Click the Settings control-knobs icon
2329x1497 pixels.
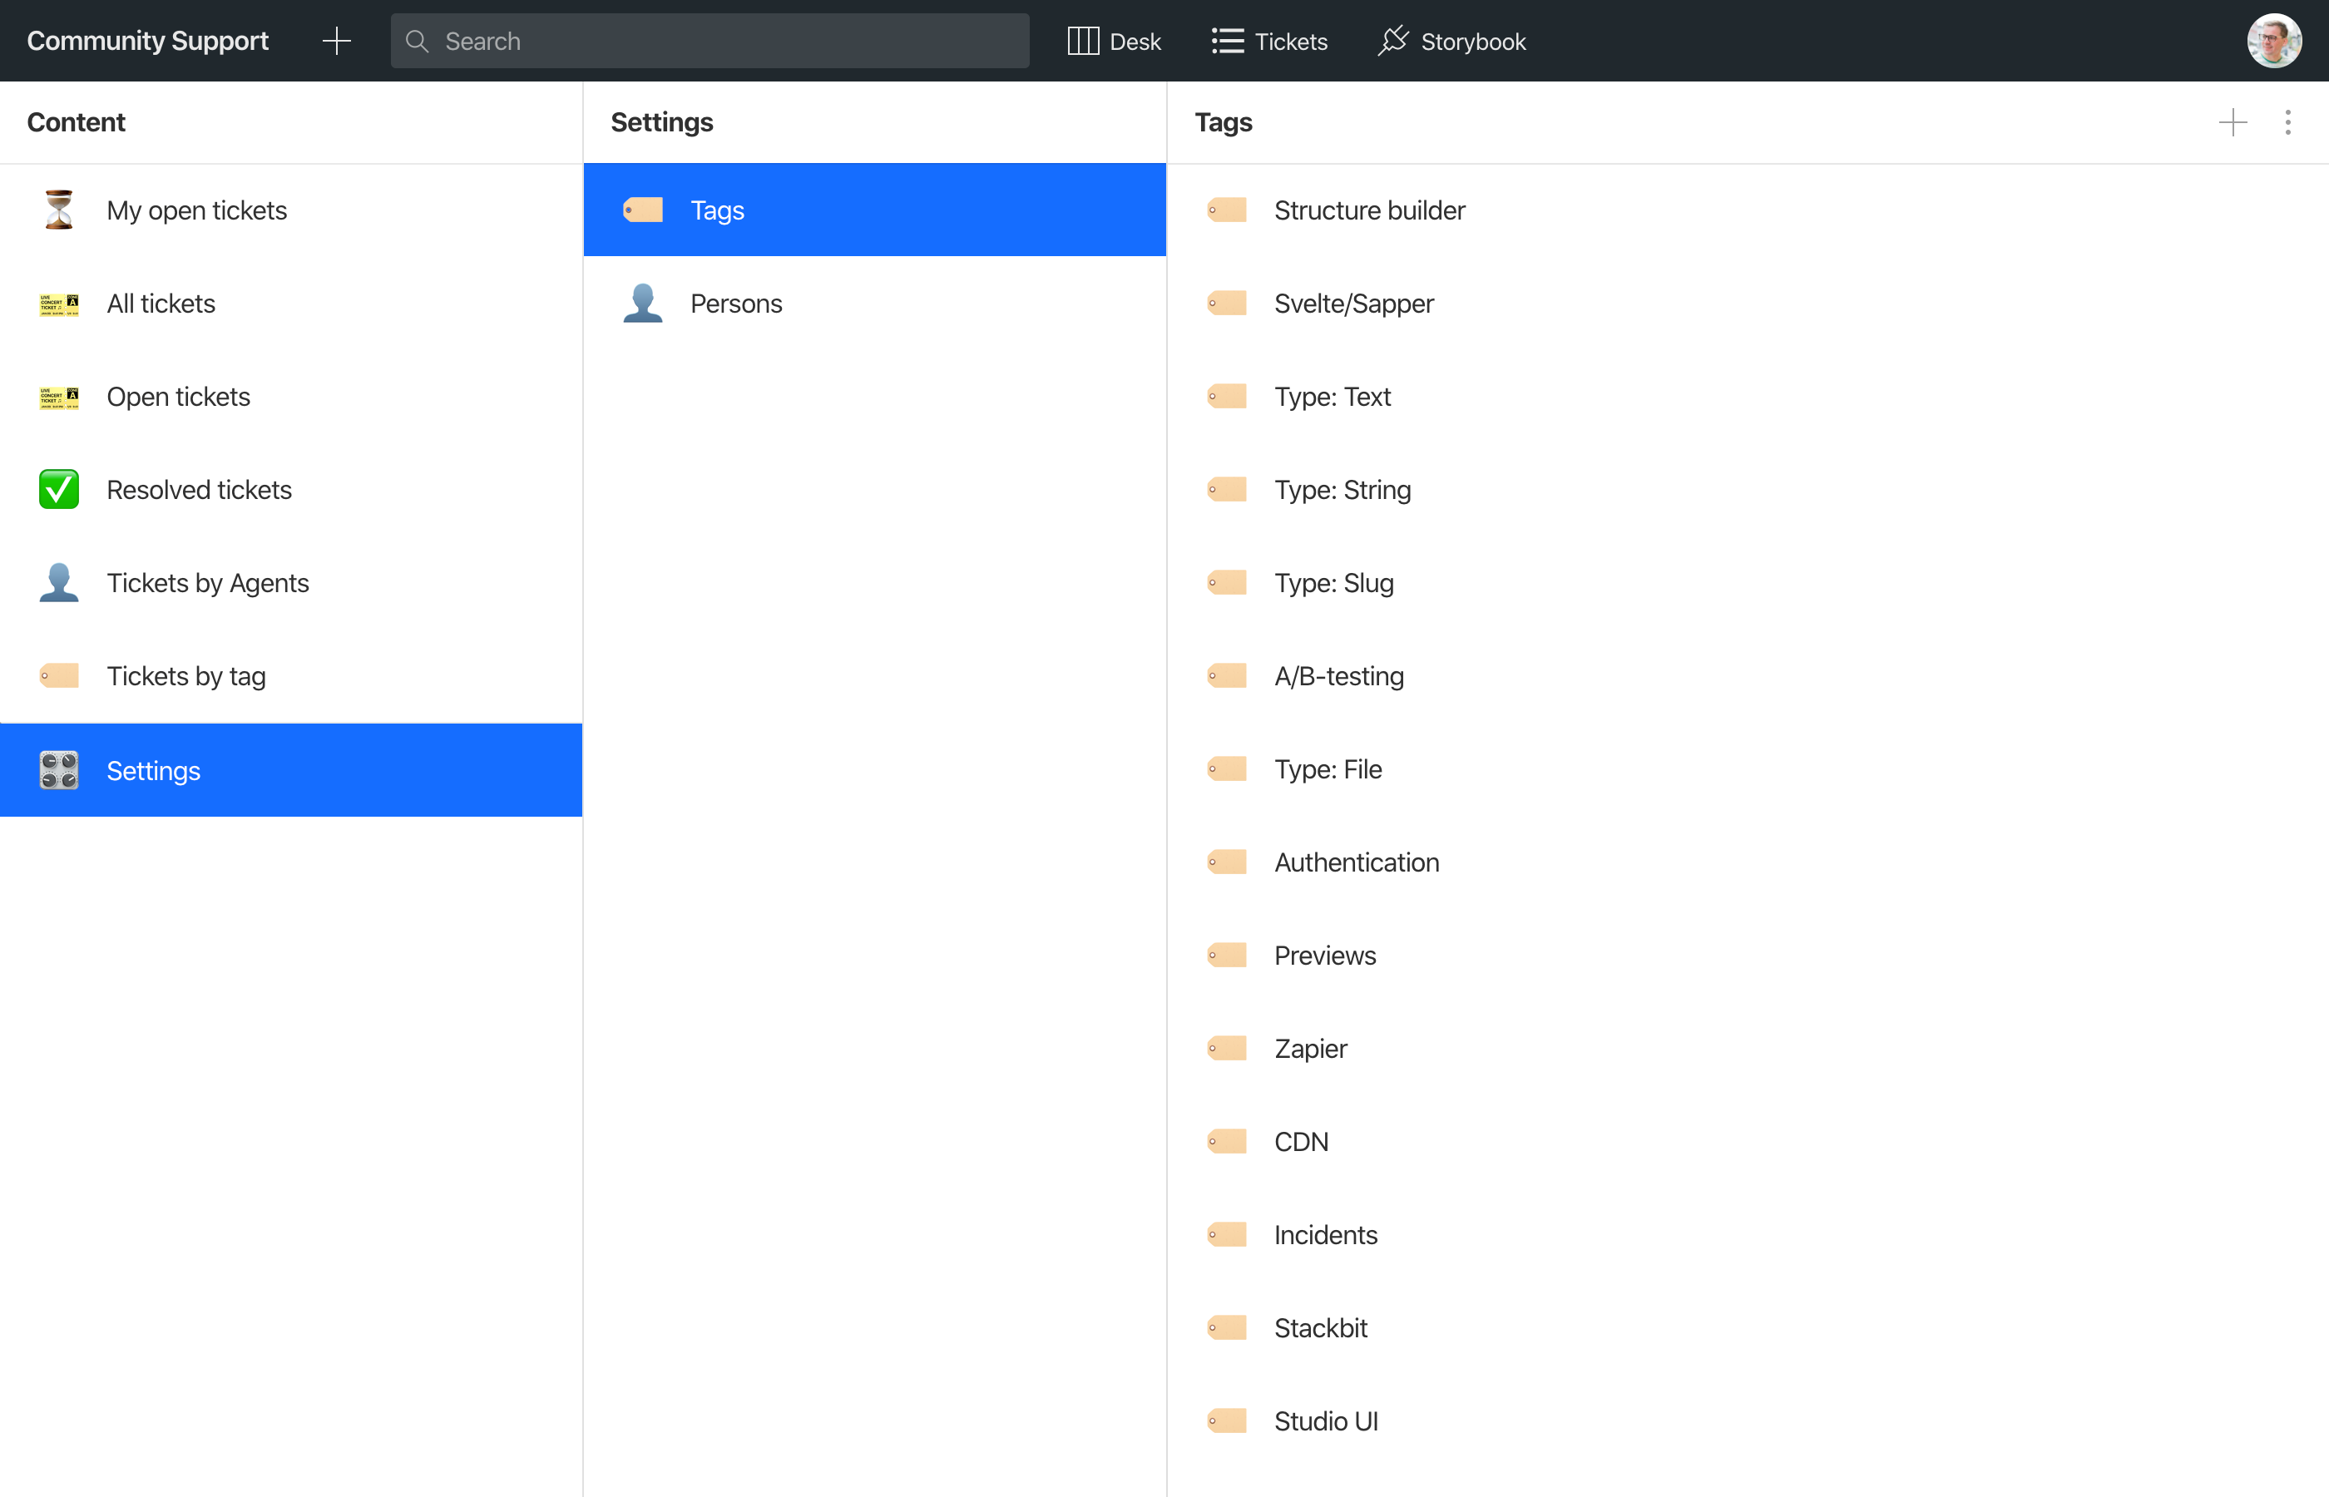point(59,771)
